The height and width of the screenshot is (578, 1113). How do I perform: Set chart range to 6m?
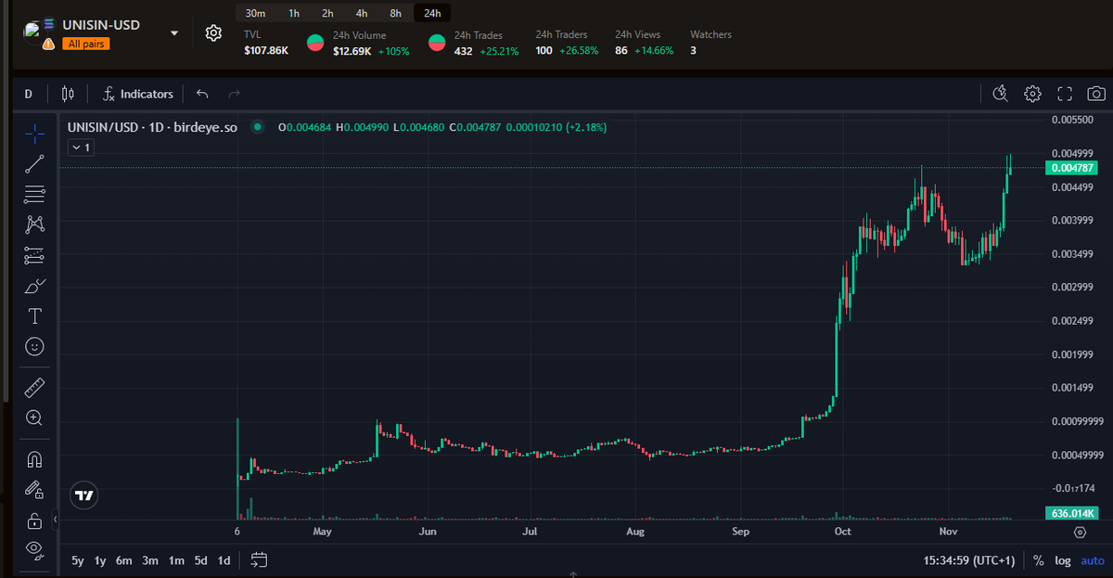(124, 560)
